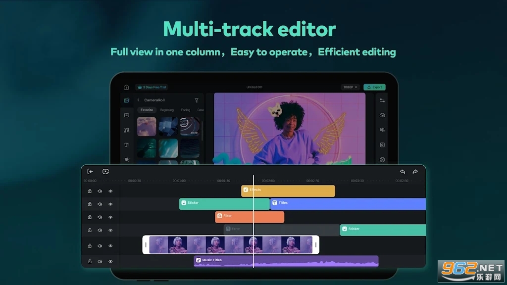Click the redo arrow in timeline toolbar
Viewport: 507px width, 285px height.
tap(415, 172)
